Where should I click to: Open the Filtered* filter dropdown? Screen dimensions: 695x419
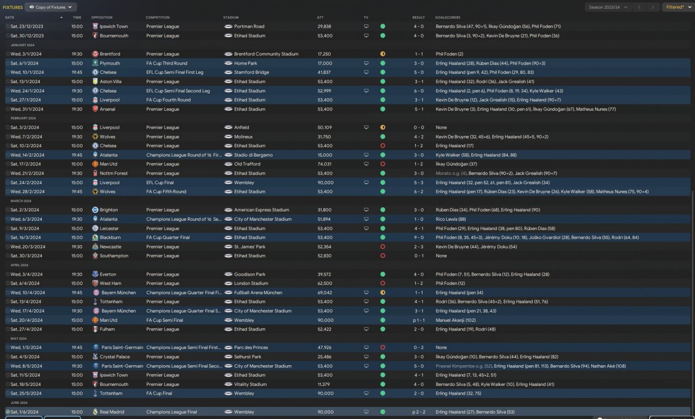click(678, 7)
